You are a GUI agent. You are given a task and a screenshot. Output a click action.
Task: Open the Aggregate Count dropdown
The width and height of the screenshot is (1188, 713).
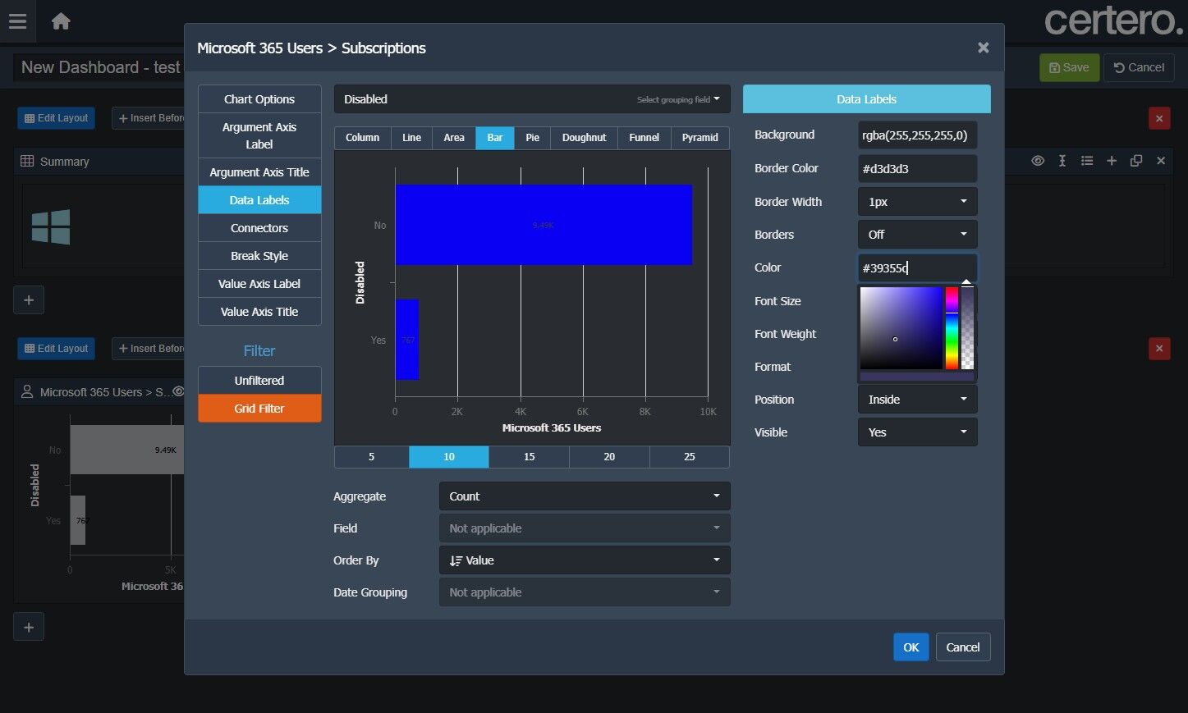pos(584,496)
